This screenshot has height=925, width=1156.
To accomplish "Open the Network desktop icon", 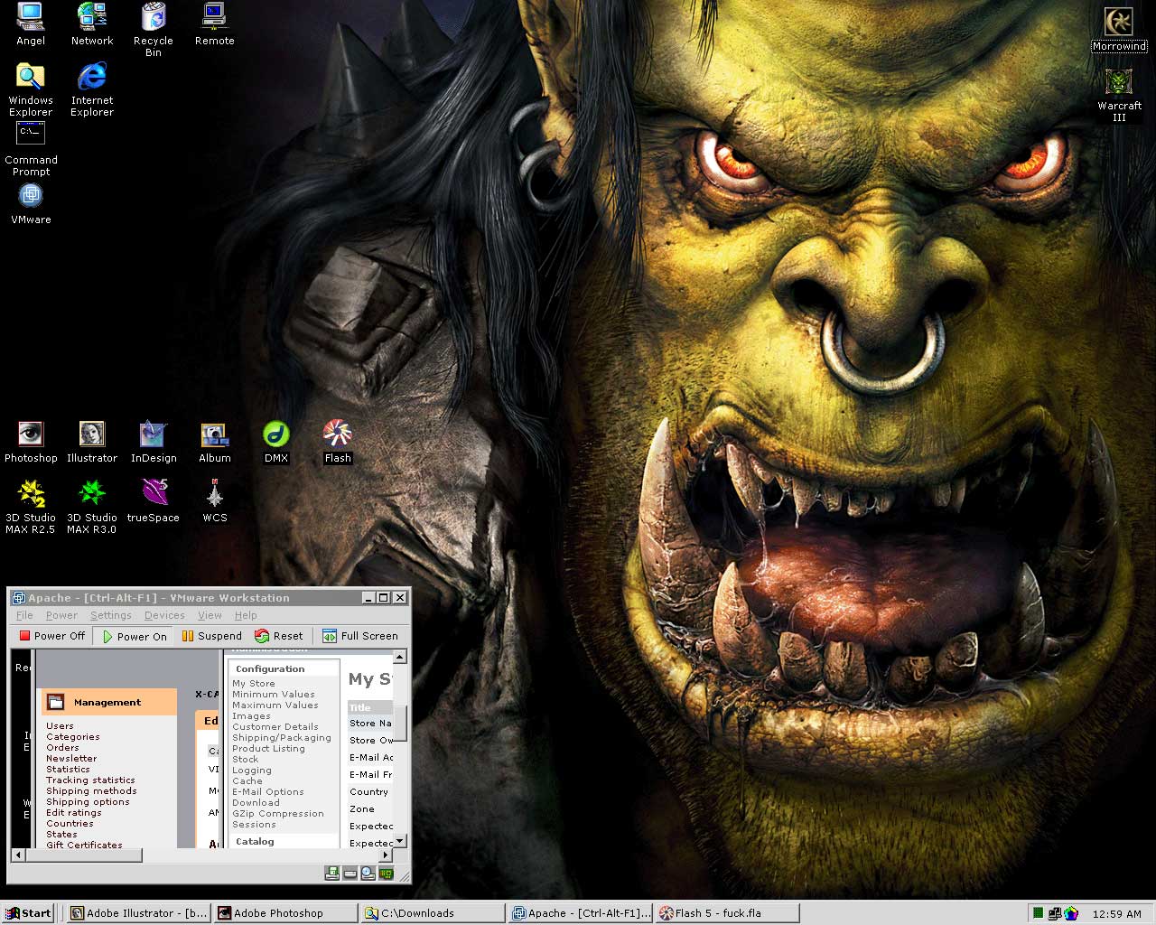I will 92,24.
